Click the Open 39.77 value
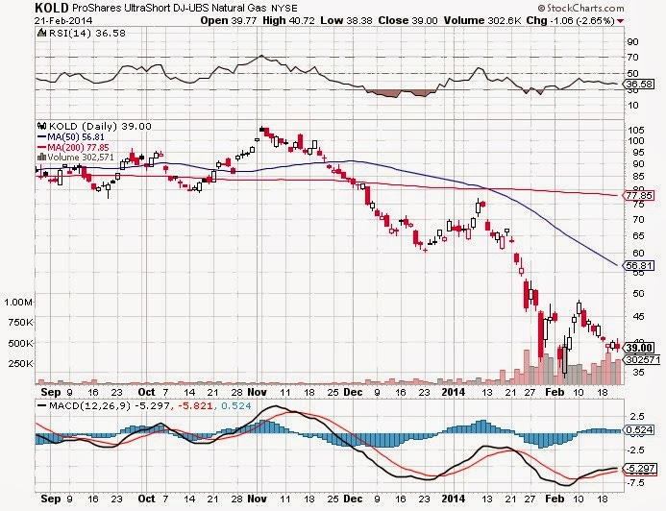The height and width of the screenshot is (511, 666). (x=229, y=20)
